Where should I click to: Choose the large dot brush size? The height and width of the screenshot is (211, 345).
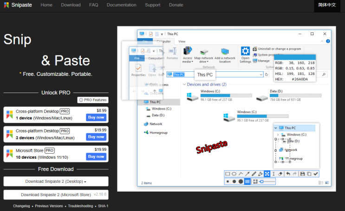point(241,181)
